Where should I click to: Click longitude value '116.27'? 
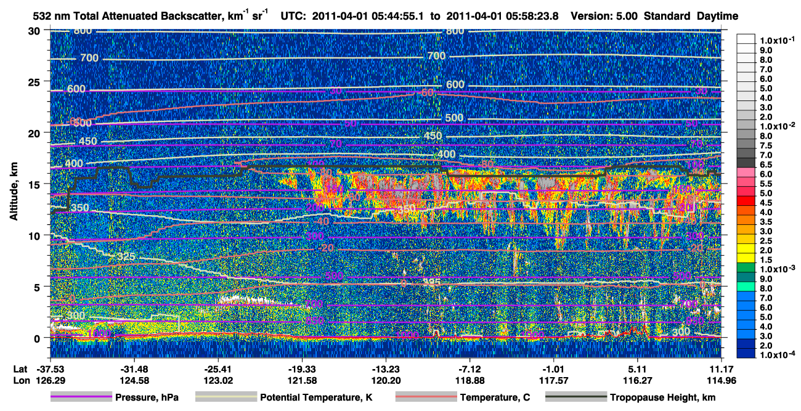click(x=638, y=380)
